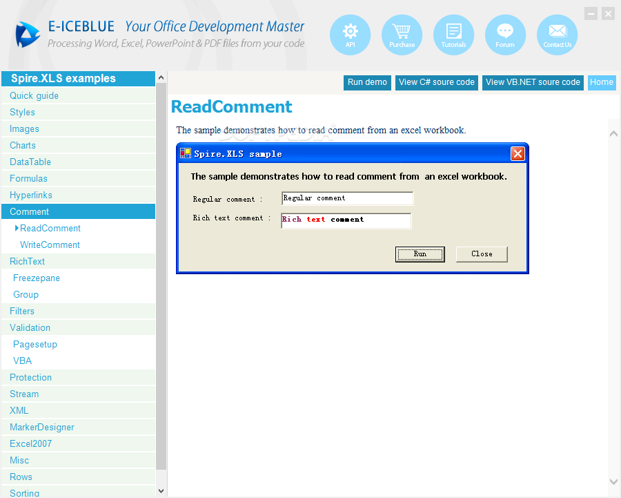This screenshot has height=498, width=621.
Task: Open Rows category
Action: [79, 477]
